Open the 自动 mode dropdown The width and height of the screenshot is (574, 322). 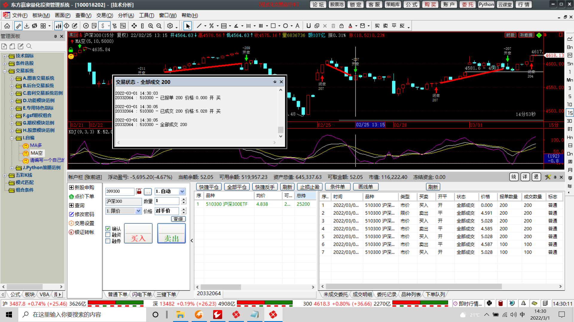(x=182, y=191)
